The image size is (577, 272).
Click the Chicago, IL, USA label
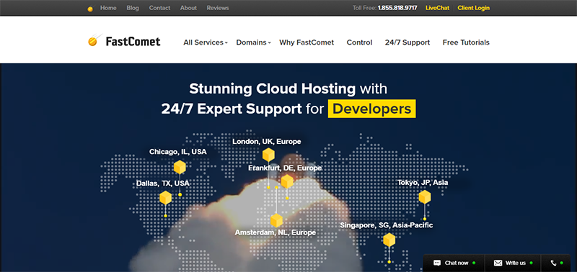click(178, 152)
